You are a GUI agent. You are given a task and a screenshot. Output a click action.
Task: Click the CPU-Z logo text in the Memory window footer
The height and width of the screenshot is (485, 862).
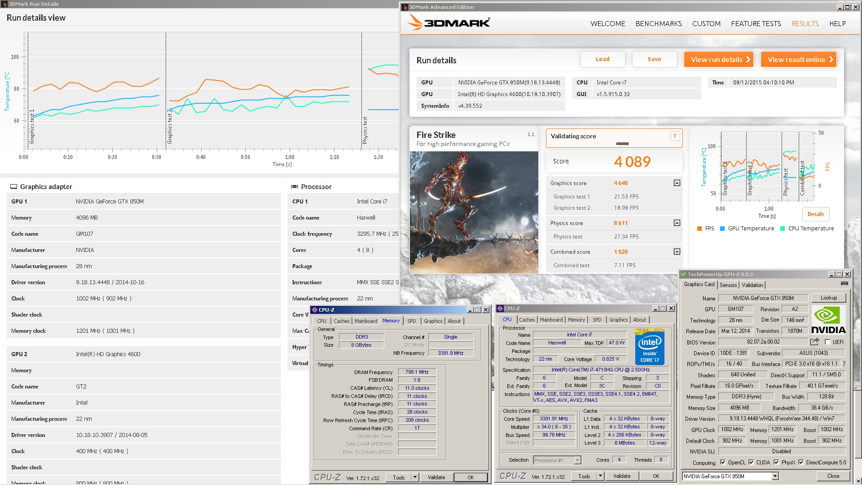(x=327, y=477)
